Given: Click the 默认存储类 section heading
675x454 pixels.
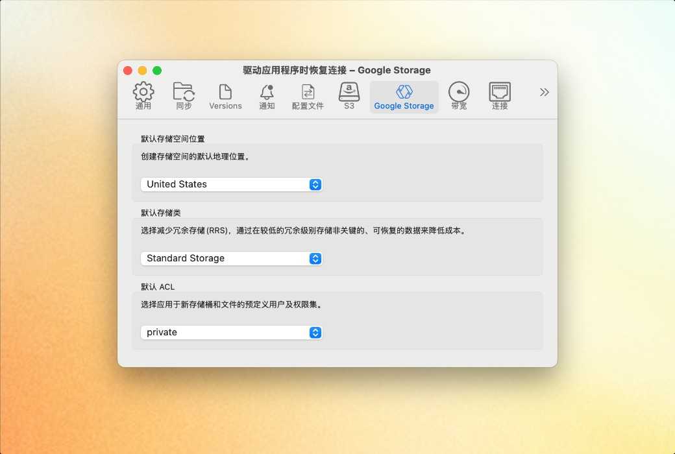Looking at the screenshot, I should pyautogui.click(x=161, y=213).
